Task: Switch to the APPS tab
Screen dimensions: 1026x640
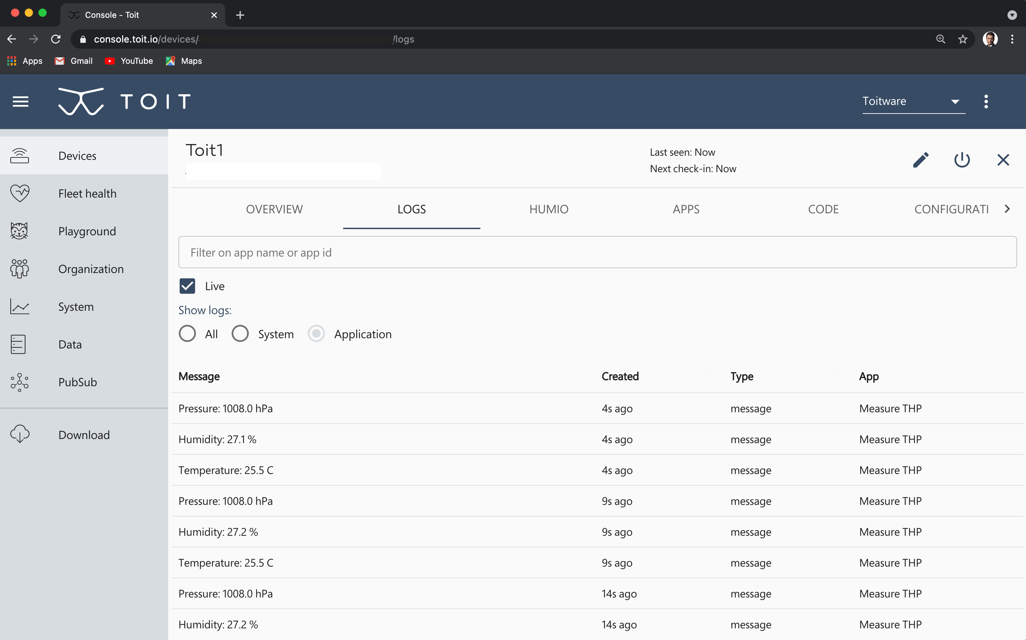Action: 686,209
